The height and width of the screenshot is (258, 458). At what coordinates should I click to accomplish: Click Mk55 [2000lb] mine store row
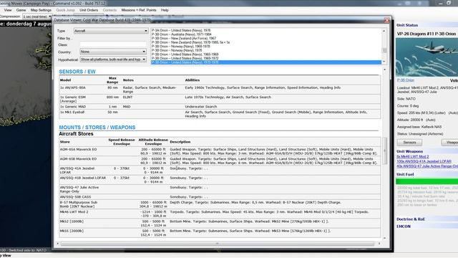pos(220,233)
